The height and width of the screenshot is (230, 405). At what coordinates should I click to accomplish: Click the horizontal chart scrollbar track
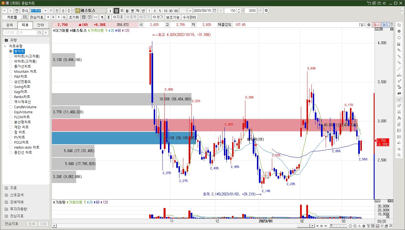point(183,226)
